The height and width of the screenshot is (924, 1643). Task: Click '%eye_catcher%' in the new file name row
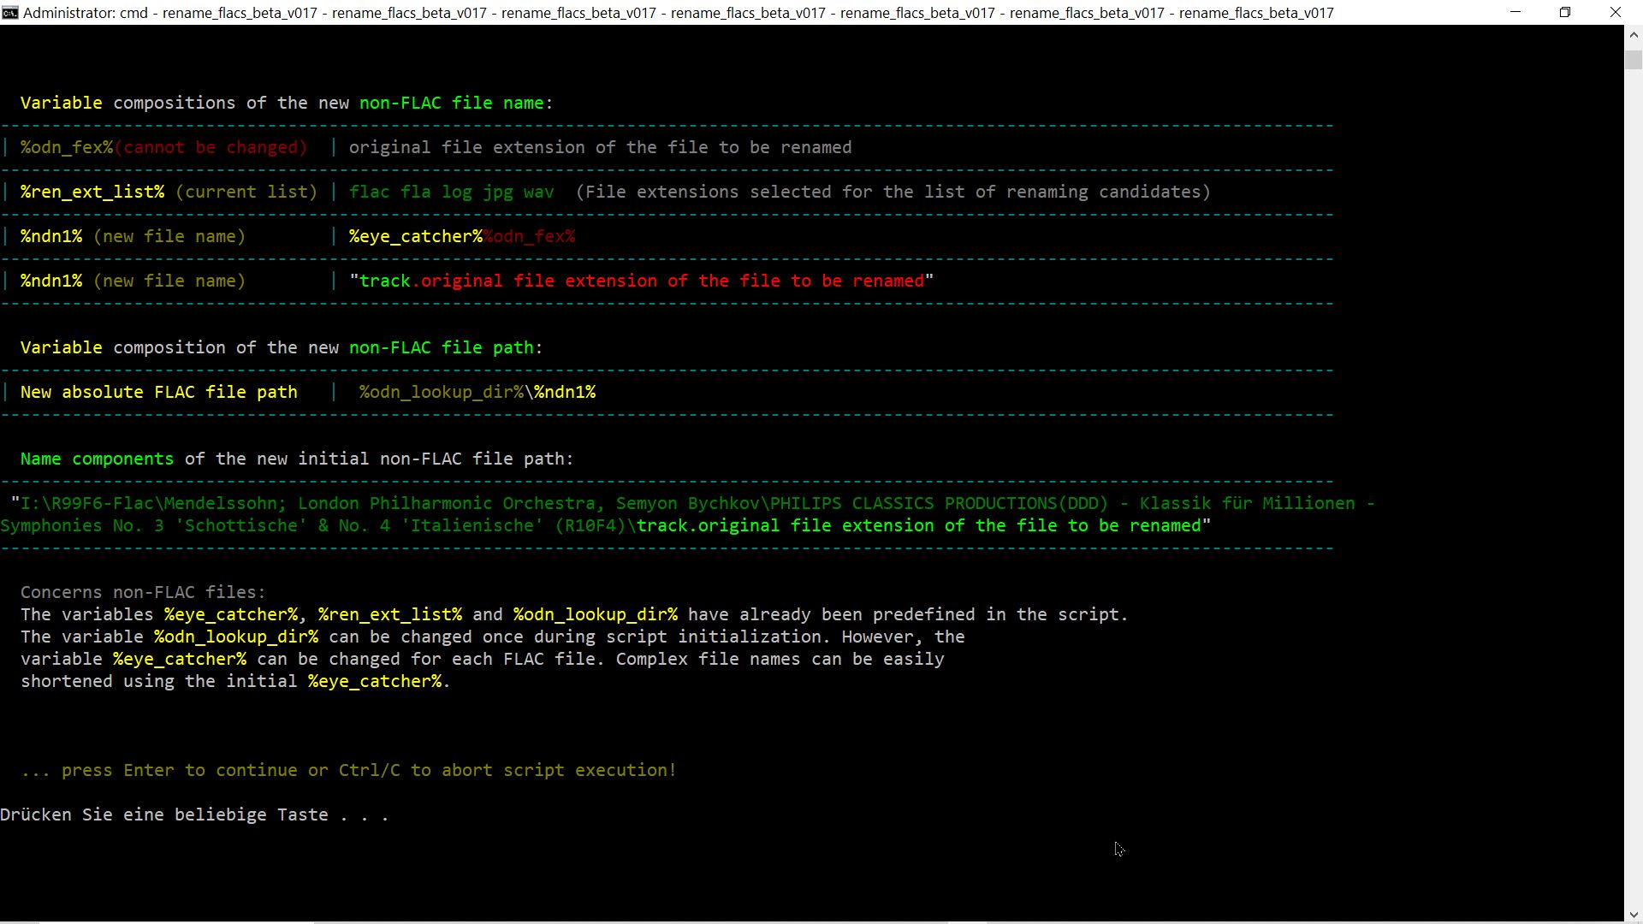[x=415, y=236]
